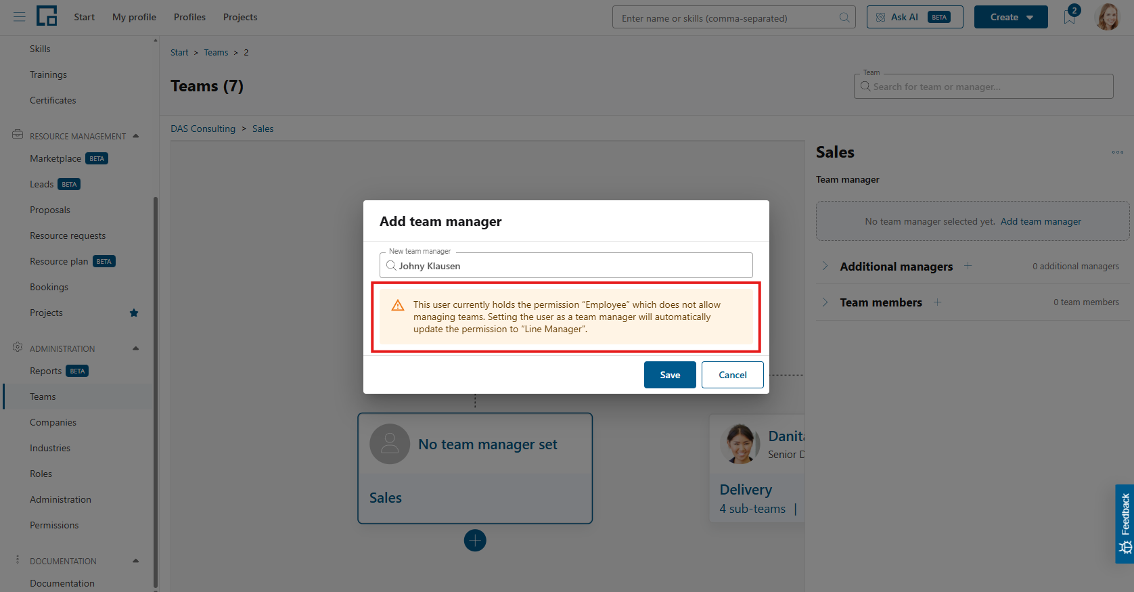Open the Start top menu item
The width and height of the screenshot is (1134, 592).
85,17
